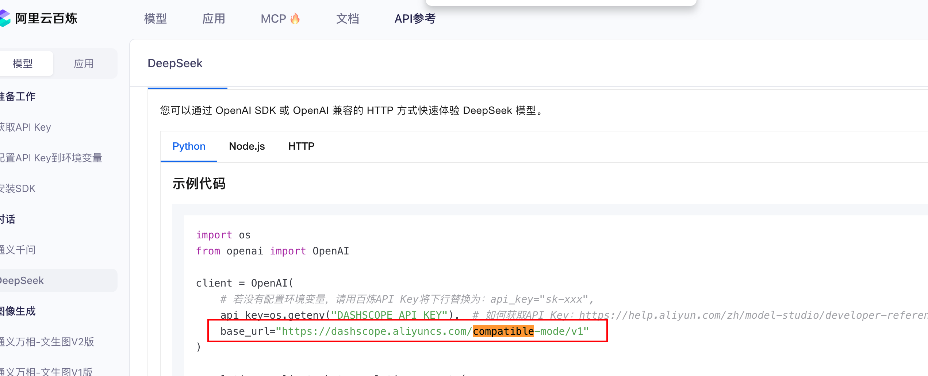The width and height of the screenshot is (928, 376).
Task: Open the 模型 top navigation item
Action: (156, 19)
